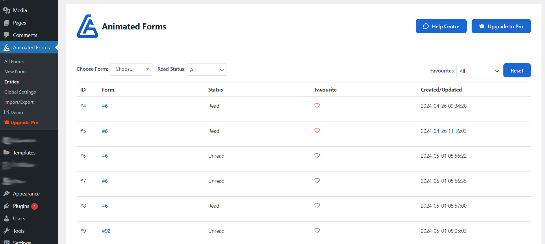Click the Animated Forms header logo

(x=87, y=26)
